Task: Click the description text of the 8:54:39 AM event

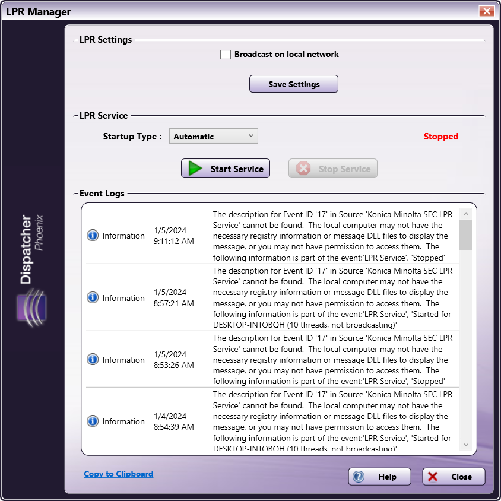Action: (332, 421)
